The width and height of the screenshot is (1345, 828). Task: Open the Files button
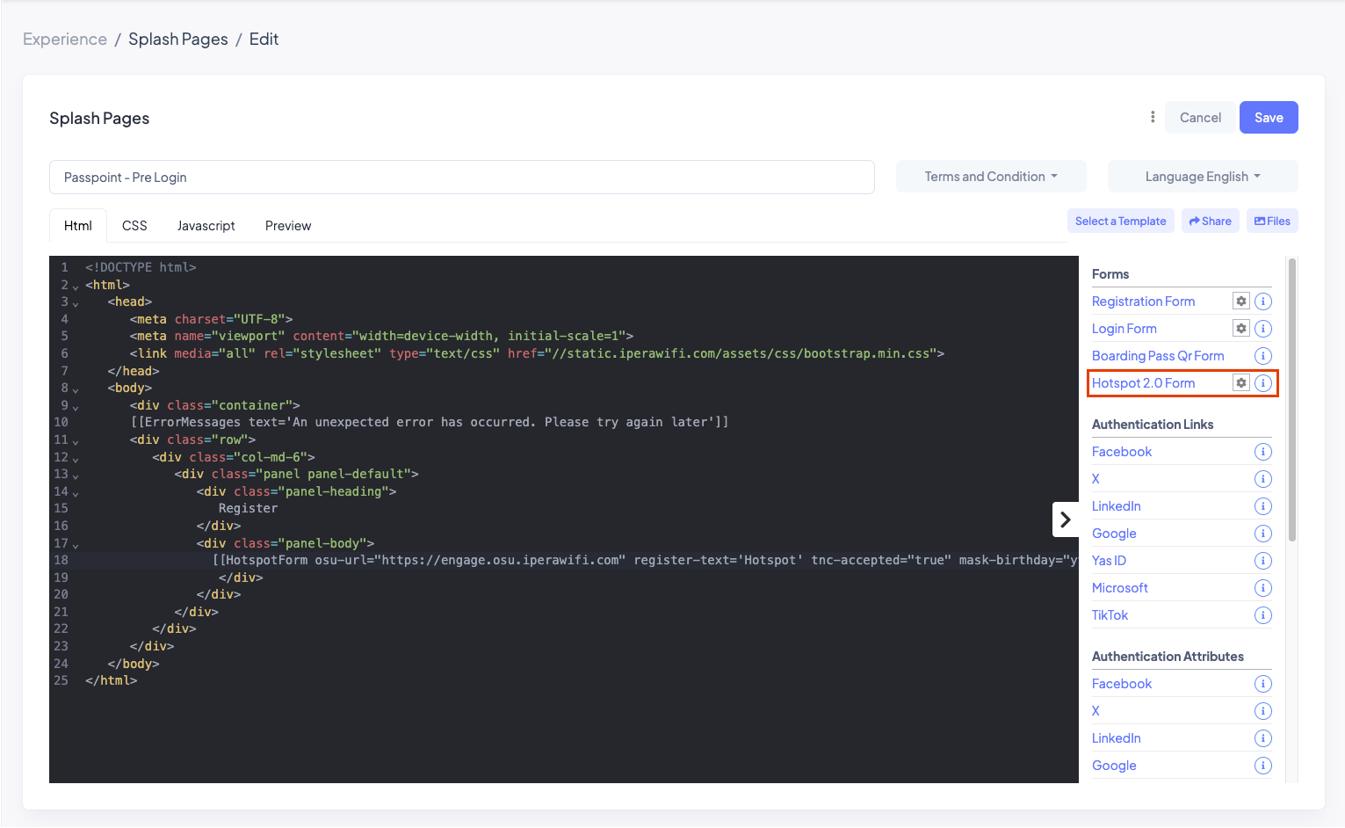coord(1272,221)
